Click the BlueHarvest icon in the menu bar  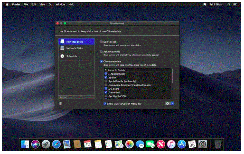pyautogui.click(x=205, y=5)
